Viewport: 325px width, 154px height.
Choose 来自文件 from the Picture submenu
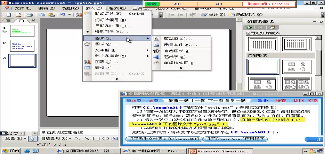click(181, 45)
